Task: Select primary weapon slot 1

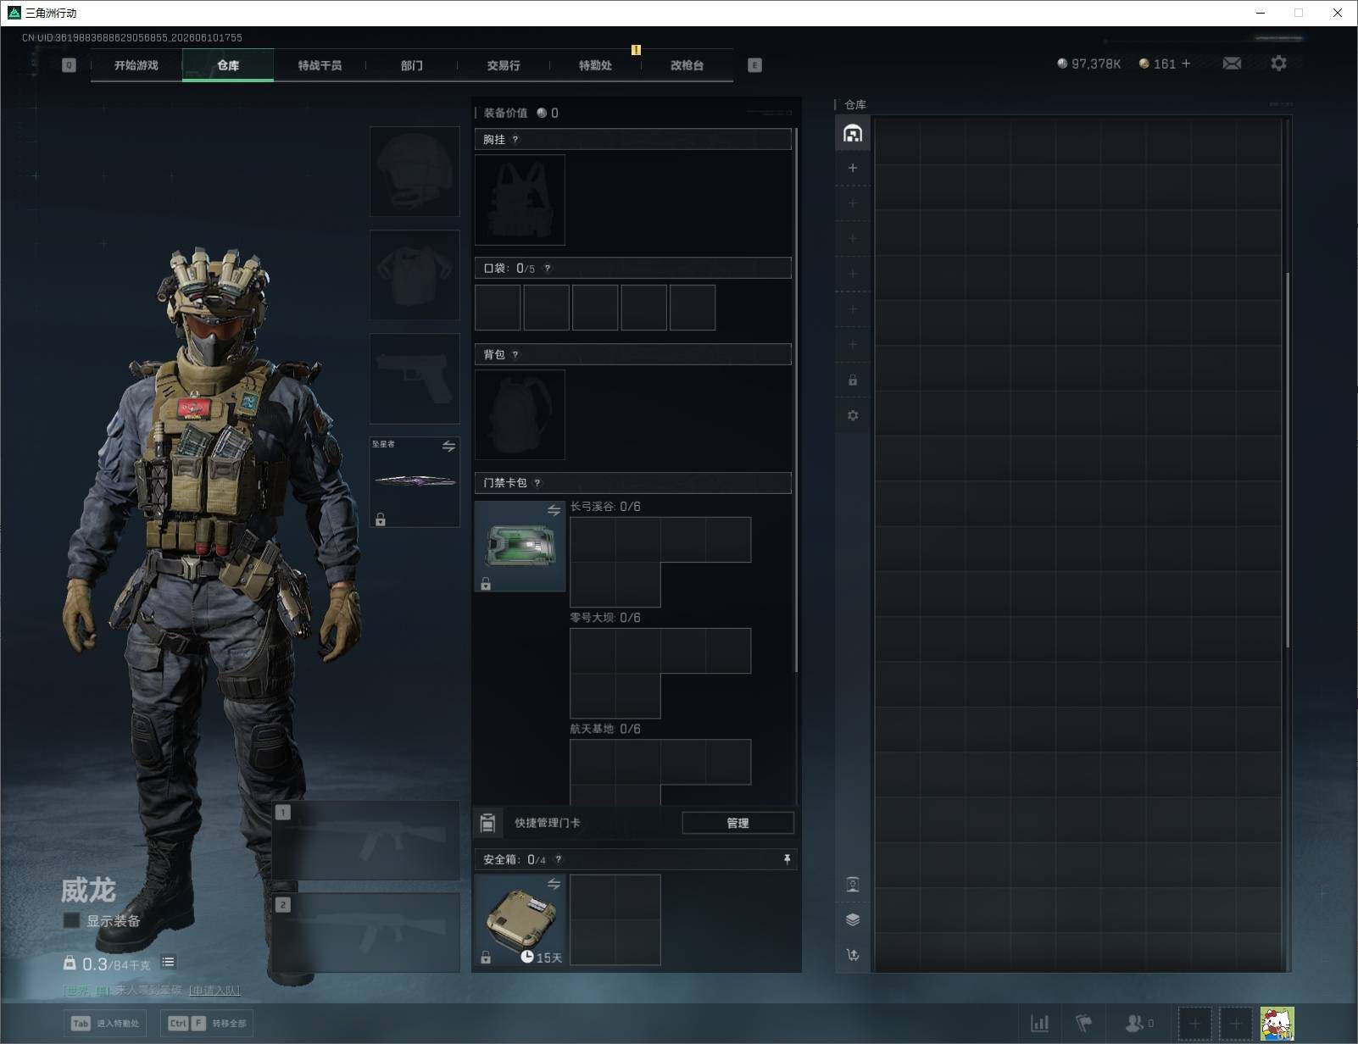Action: point(366,841)
